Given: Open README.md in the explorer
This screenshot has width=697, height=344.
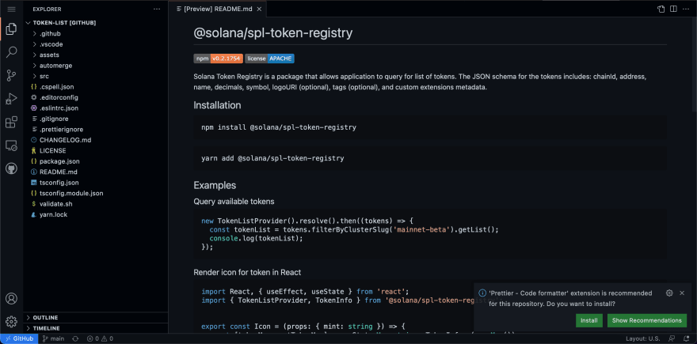Looking at the screenshot, I should (96, 172).
